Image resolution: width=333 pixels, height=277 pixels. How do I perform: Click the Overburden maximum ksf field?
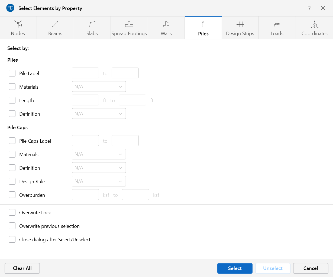pyautogui.click(x=135, y=195)
